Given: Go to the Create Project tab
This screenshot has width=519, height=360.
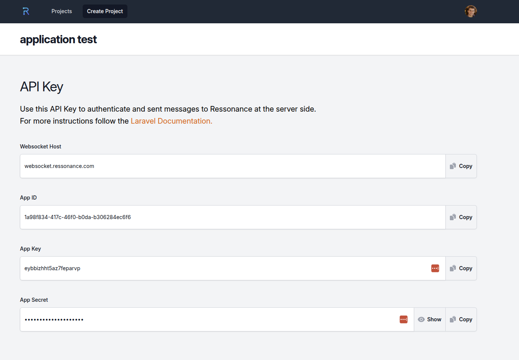Looking at the screenshot, I should 105,11.
